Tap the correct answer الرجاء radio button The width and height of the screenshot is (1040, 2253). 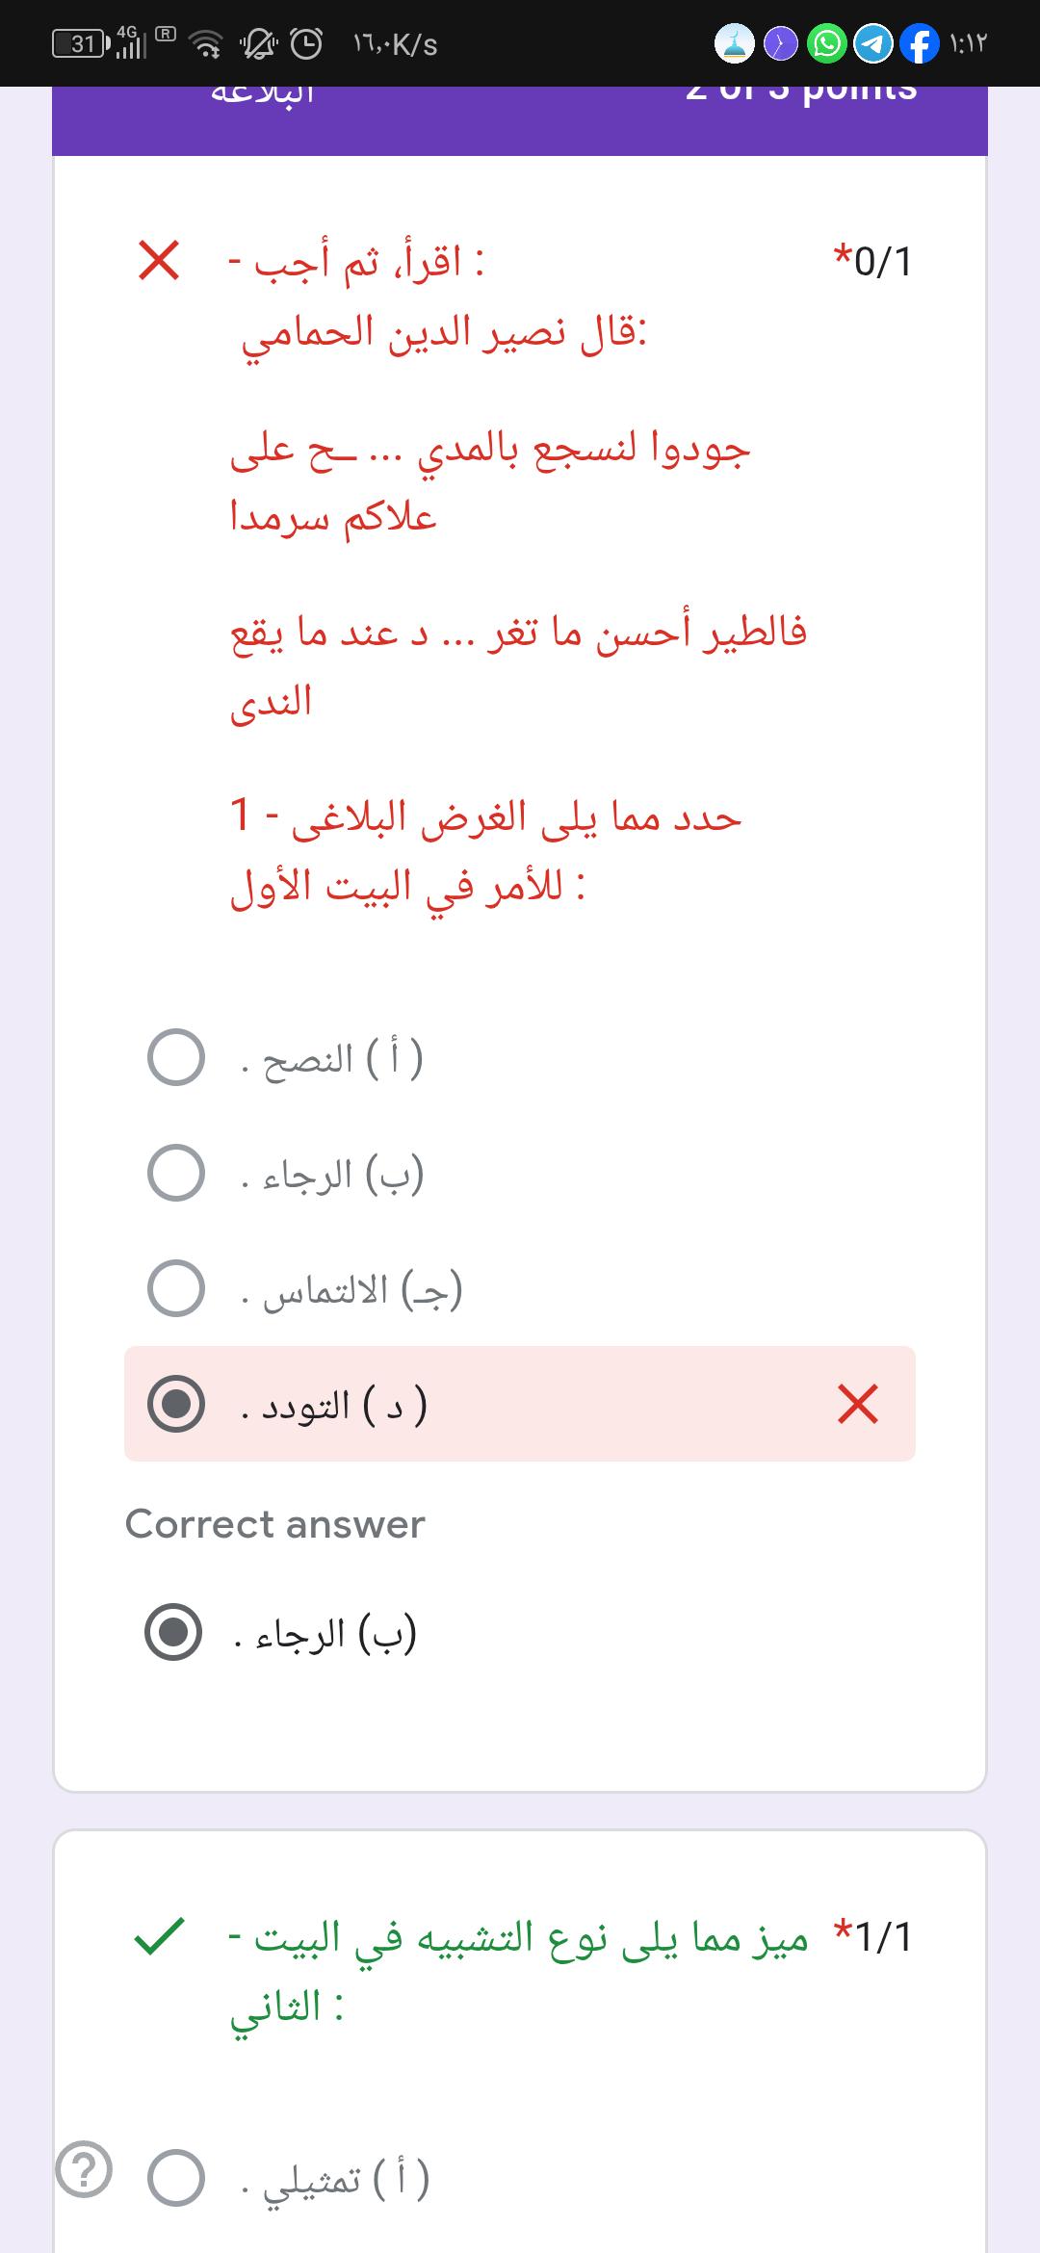tap(173, 1631)
